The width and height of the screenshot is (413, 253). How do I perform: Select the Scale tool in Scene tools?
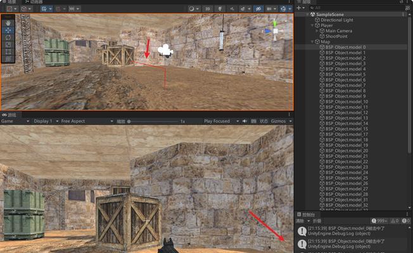pyautogui.click(x=8, y=44)
